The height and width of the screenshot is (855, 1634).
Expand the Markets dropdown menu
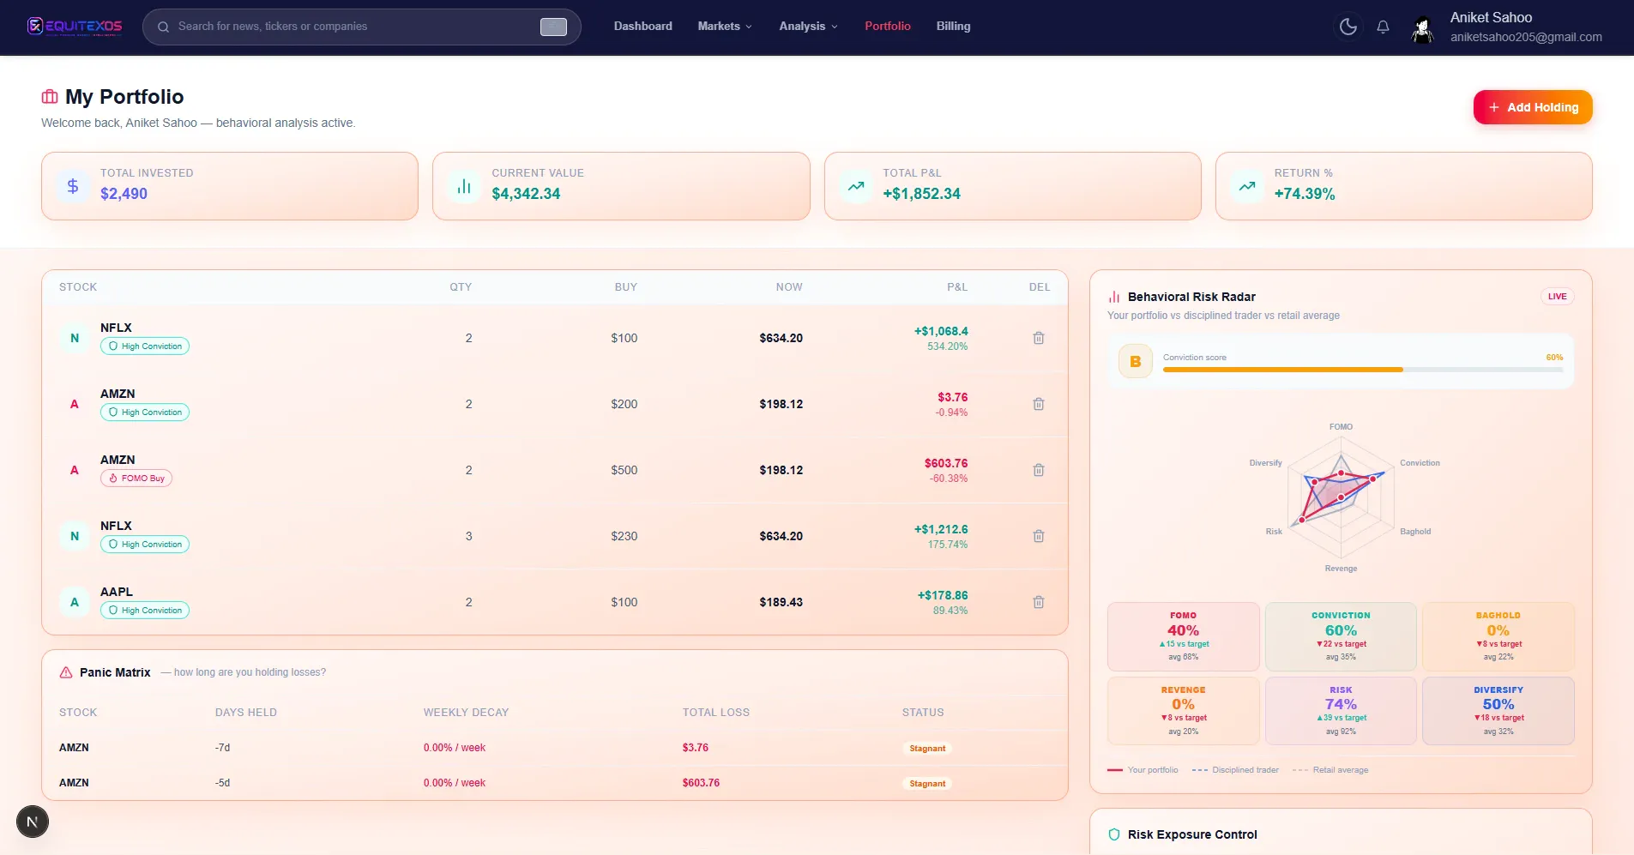[725, 27]
